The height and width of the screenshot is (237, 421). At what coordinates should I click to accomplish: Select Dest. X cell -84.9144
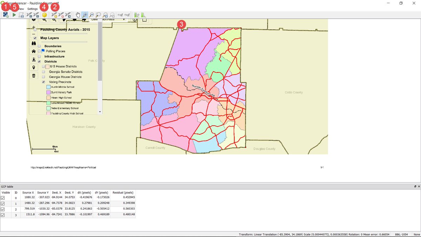pyautogui.click(x=57, y=198)
